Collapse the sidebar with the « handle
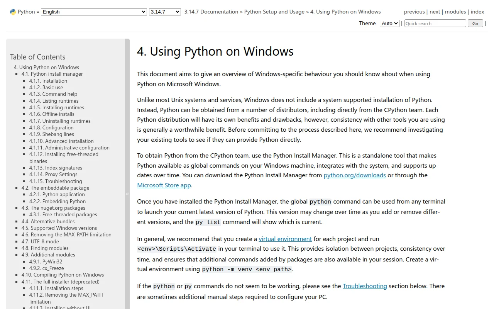This screenshot has width=494, height=309. coord(127,194)
